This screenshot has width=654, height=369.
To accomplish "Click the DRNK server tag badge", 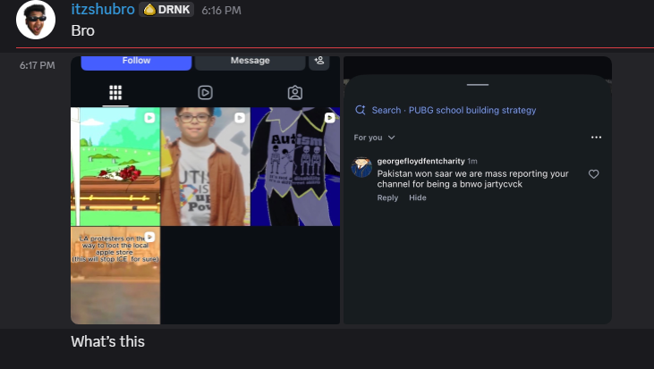I will point(167,9).
